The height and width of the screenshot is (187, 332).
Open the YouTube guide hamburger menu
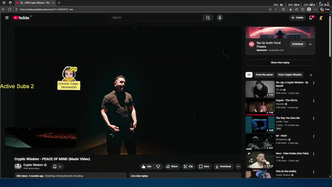pyautogui.click(x=7, y=18)
